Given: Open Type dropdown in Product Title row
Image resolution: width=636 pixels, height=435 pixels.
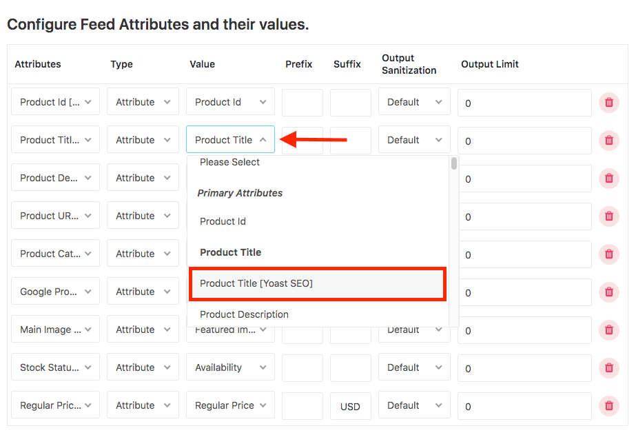Looking at the screenshot, I should pyautogui.click(x=143, y=139).
